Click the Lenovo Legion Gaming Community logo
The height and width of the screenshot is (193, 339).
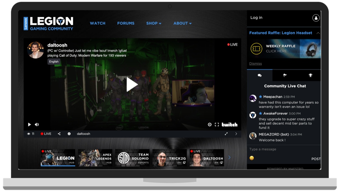click(49, 24)
